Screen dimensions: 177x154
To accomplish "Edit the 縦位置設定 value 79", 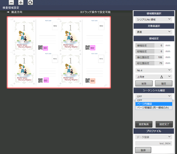I will pos(159,63).
